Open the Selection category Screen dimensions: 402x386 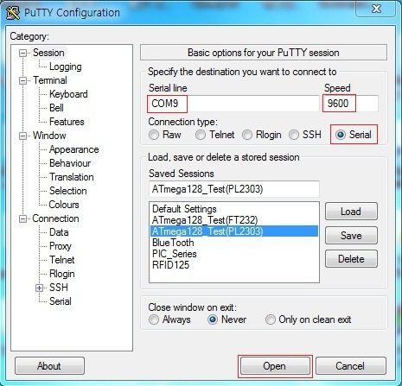(68, 191)
